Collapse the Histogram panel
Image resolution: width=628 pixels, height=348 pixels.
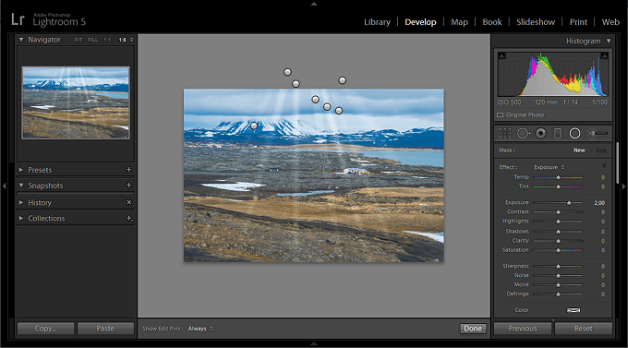tap(609, 41)
